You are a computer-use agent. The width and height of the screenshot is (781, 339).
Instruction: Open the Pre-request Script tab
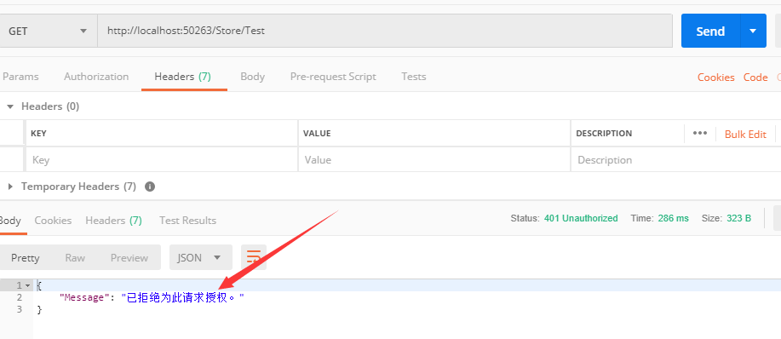tap(333, 77)
